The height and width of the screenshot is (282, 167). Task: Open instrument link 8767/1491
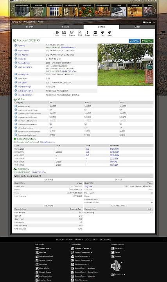tap(114, 149)
